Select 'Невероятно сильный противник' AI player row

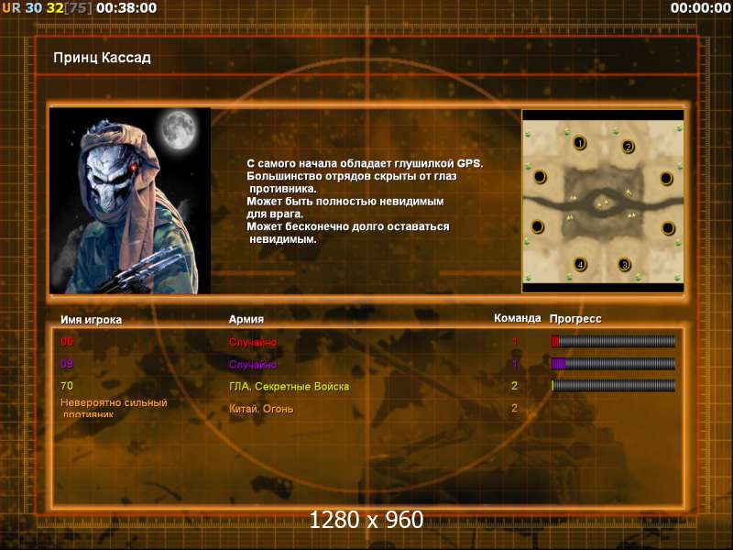point(114,408)
